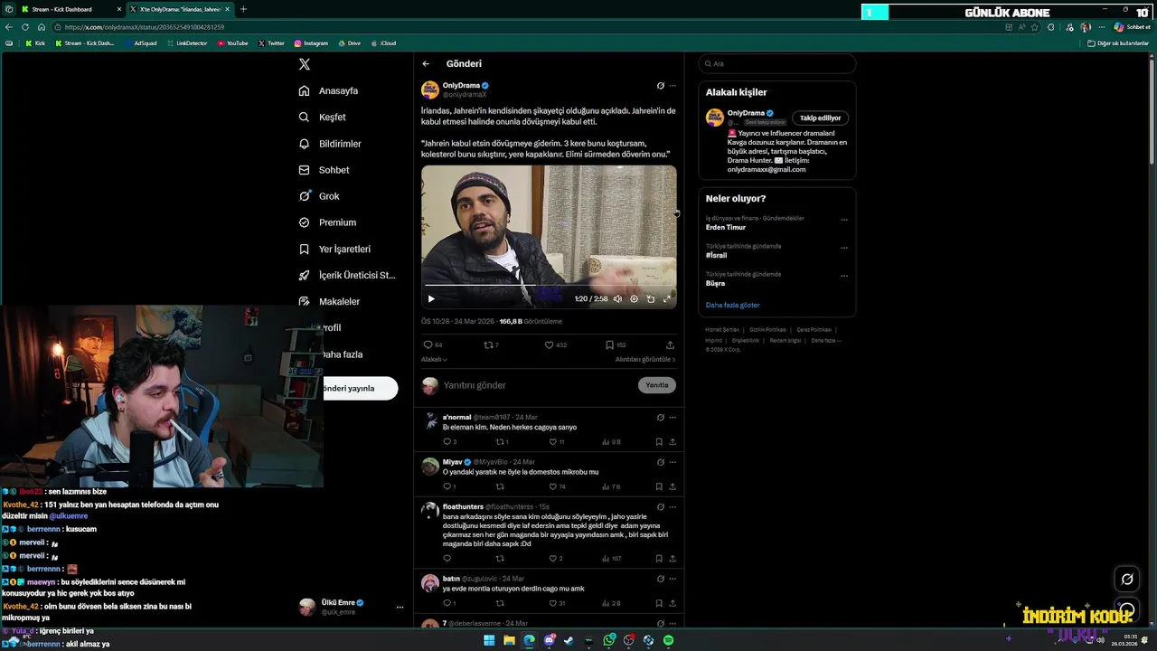Screen dimensions: 1157x651
Task: Open more options on Miyav's reply
Action: pos(673,462)
